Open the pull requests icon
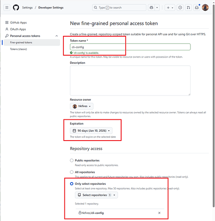 [x=188, y=8]
